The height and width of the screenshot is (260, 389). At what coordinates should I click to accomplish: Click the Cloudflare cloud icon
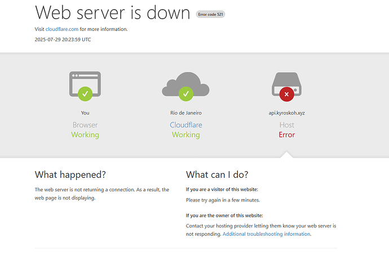click(186, 86)
